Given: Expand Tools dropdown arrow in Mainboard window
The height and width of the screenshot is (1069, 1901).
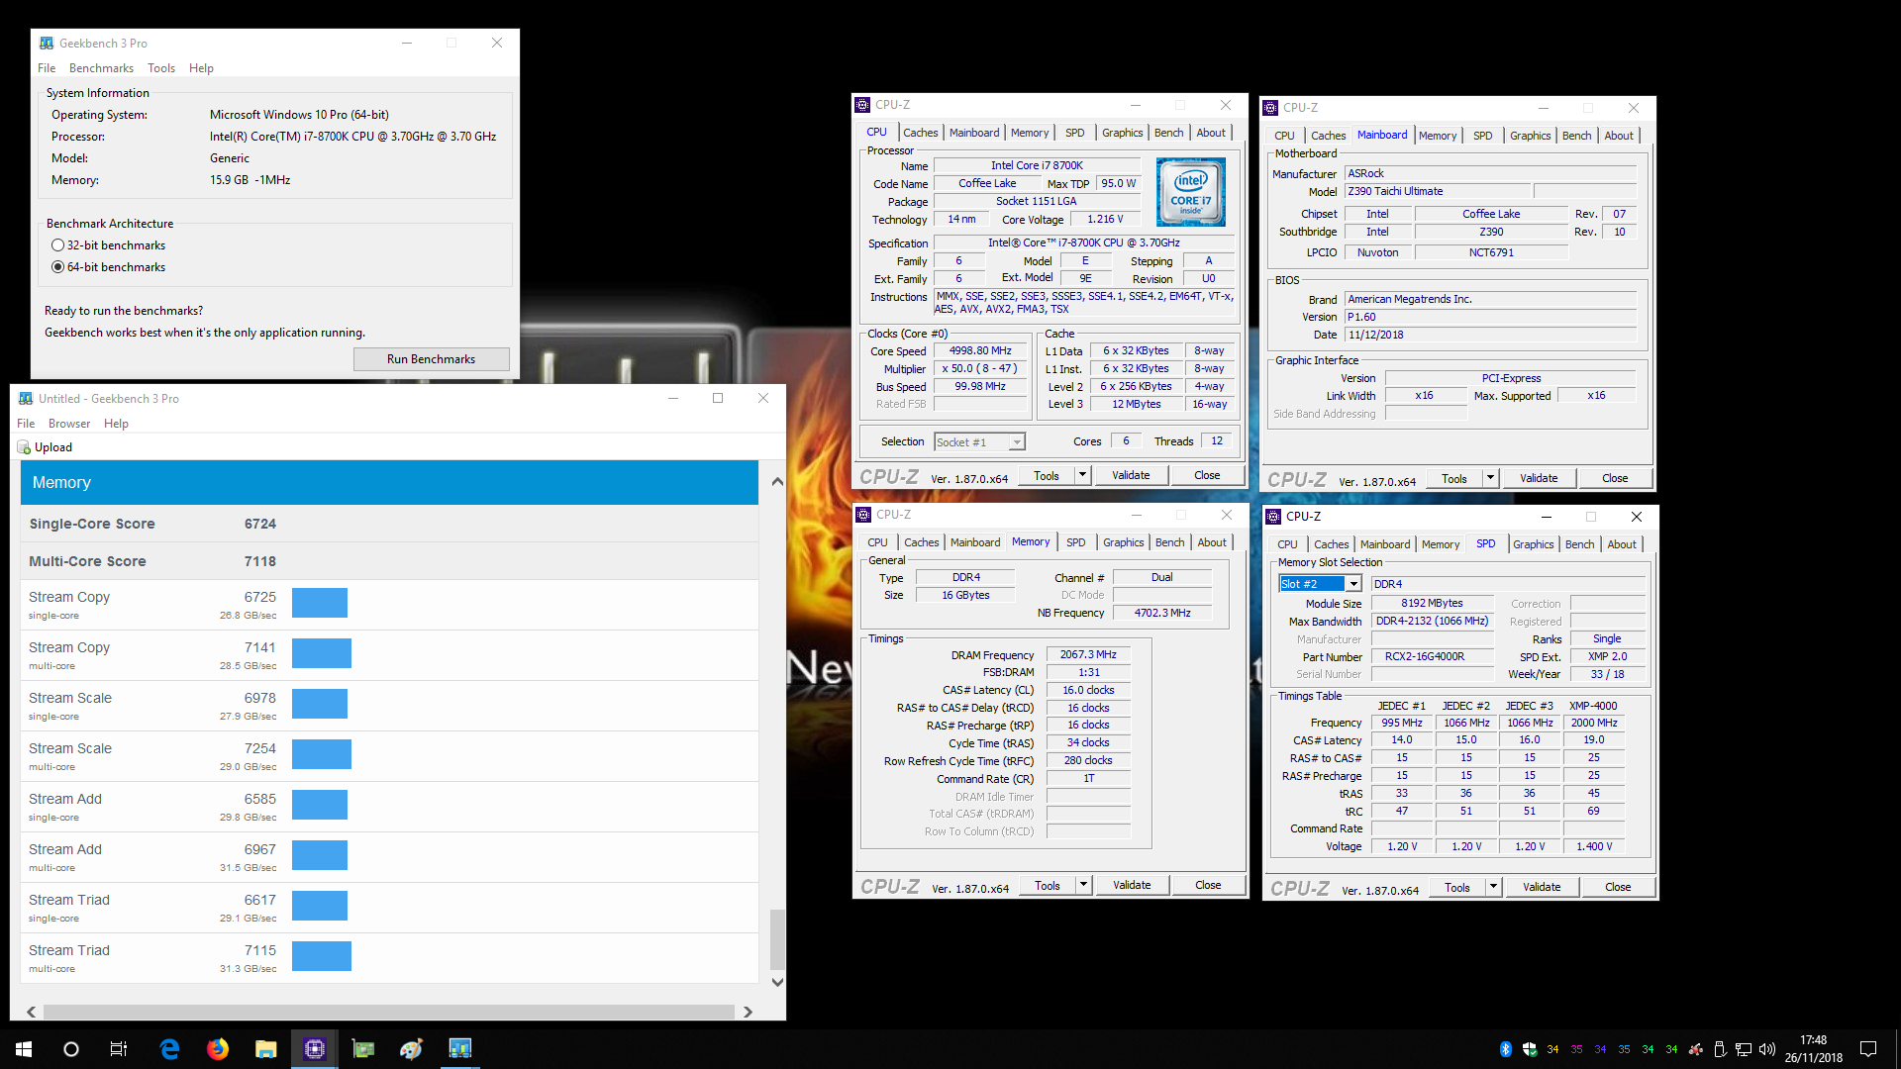Looking at the screenshot, I should (1490, 479).
